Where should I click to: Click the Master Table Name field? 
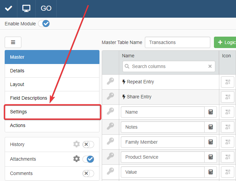pyautogui.click(x=177, y=42)
